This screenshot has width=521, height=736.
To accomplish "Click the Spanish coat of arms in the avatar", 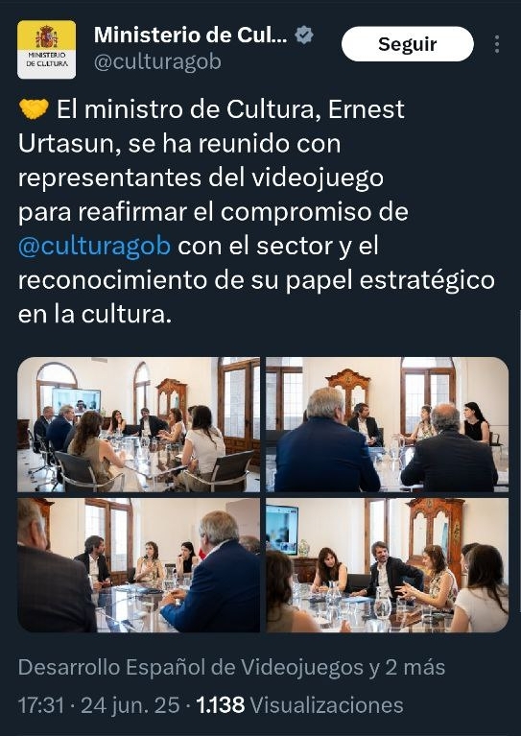I will tap(46, 36).
